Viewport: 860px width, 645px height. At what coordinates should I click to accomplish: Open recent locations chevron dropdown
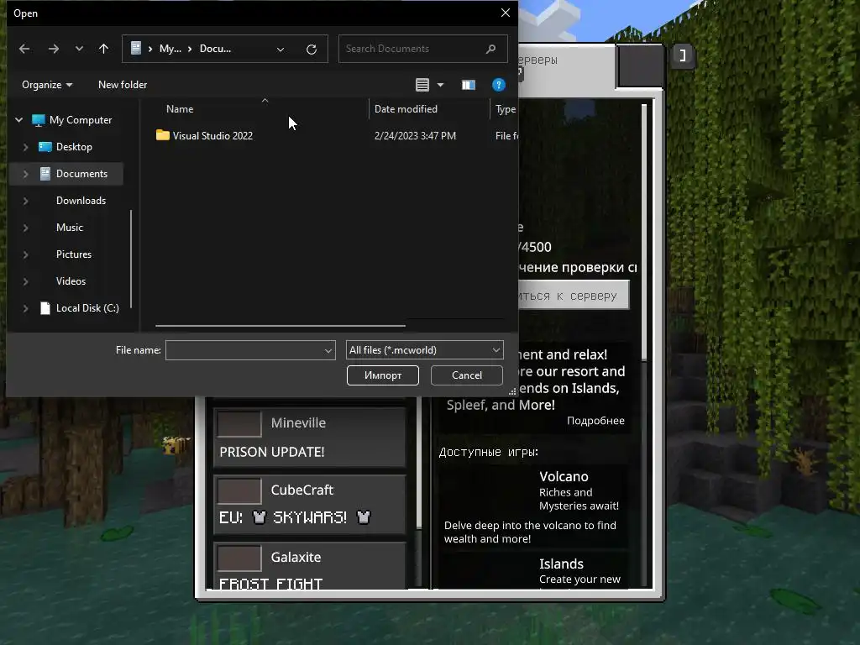pyautogui.click(x=79, y=49)
